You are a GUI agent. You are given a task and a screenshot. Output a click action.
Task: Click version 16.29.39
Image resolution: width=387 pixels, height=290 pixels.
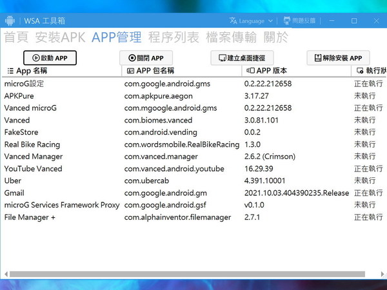coord(259,169)
